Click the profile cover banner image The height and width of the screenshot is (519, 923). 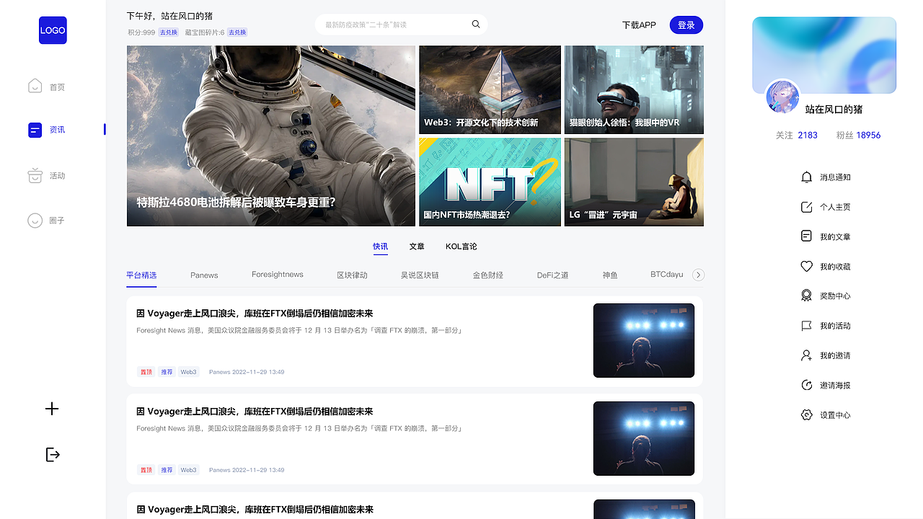824,55
